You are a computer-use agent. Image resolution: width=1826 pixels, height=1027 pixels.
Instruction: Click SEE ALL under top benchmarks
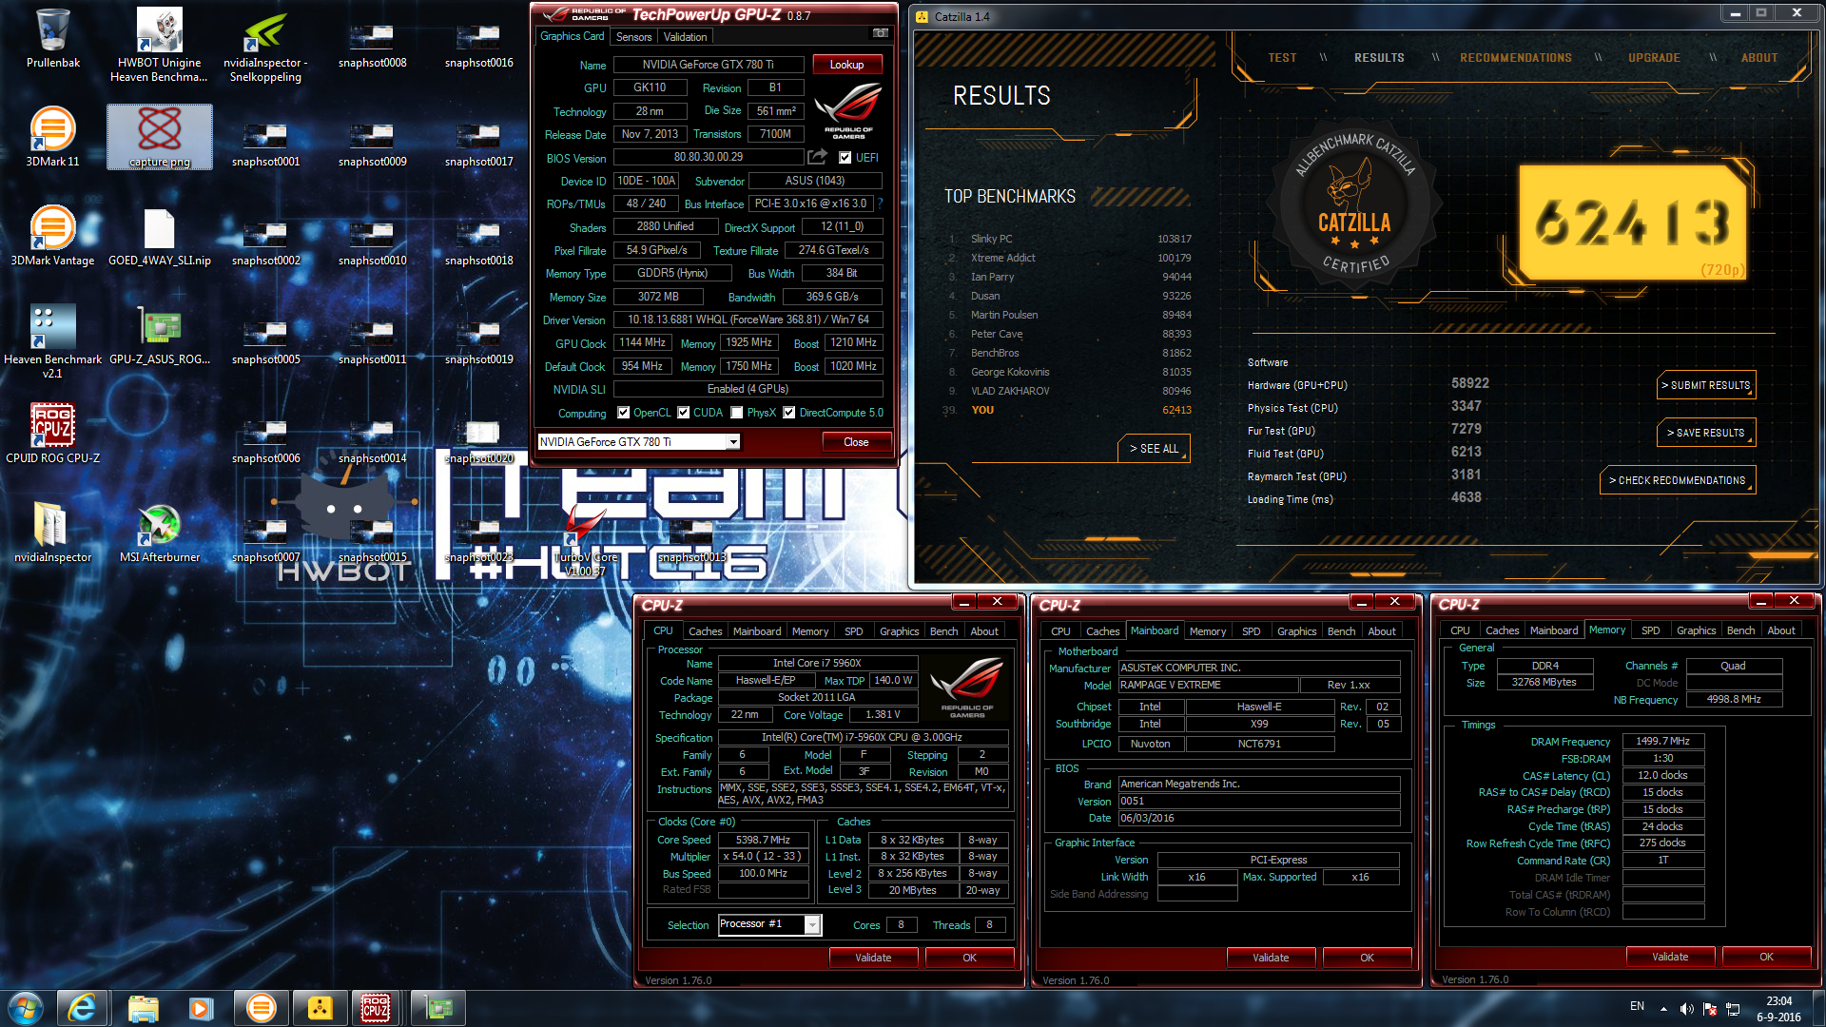1154,449
